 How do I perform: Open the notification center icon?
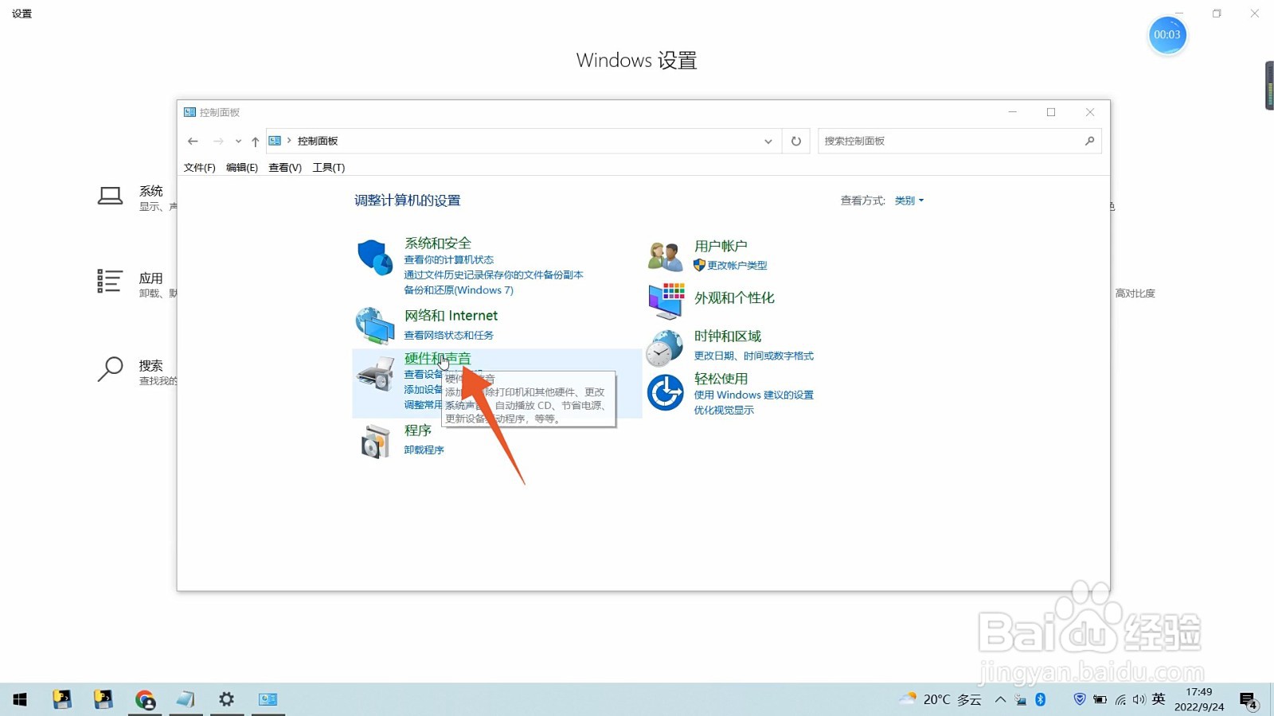(1249, 700)
